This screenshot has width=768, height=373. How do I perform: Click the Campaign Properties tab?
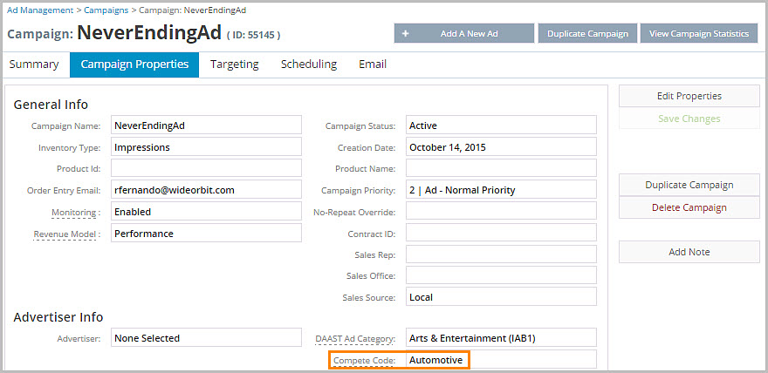coord(134,64)
